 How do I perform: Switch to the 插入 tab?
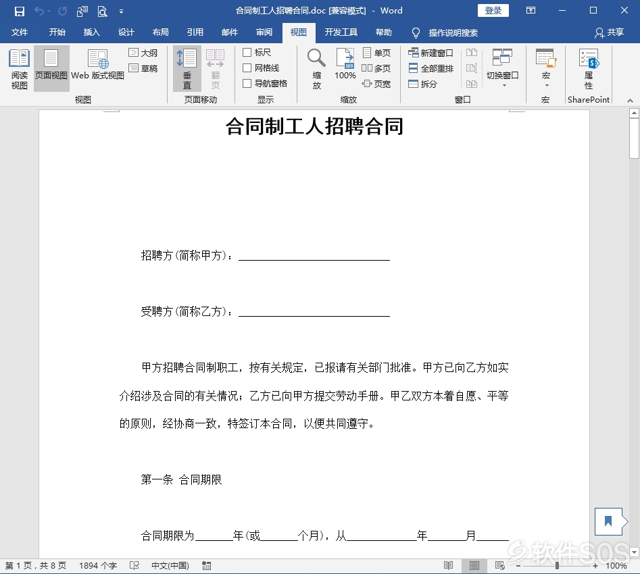(x=91, y=32)
